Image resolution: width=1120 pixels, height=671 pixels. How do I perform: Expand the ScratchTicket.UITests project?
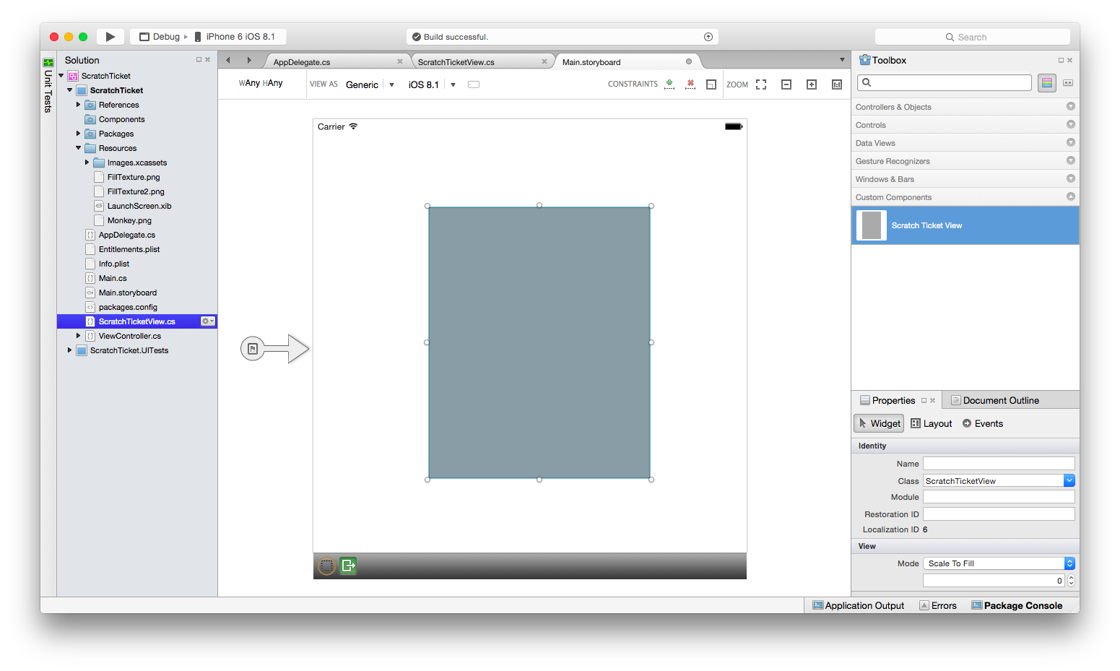70,350
